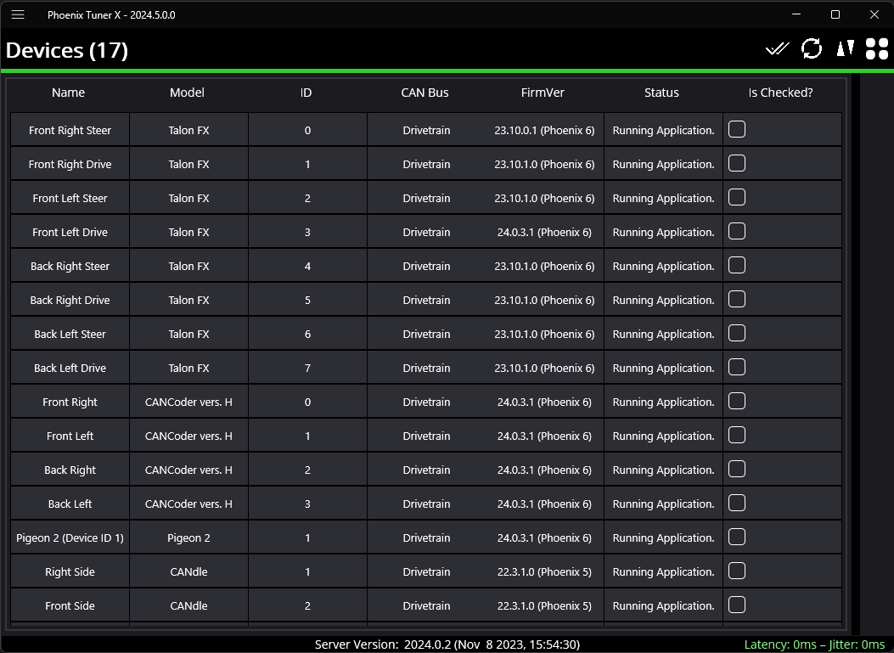Screen dimensions: 894x653
Task: Open the hamburger navigation menu
Action: pos(18,14)
